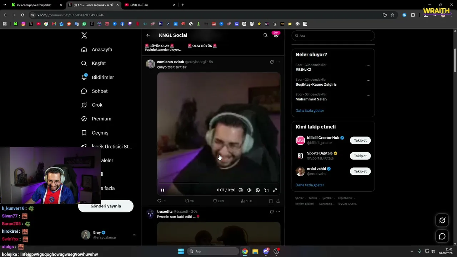Screen dimensions: 457x257
Task: Show more follow suggestions
Action: 310,185
